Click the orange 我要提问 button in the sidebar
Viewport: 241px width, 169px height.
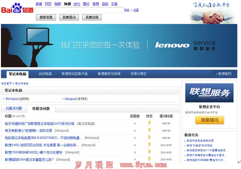coord(210,120)
